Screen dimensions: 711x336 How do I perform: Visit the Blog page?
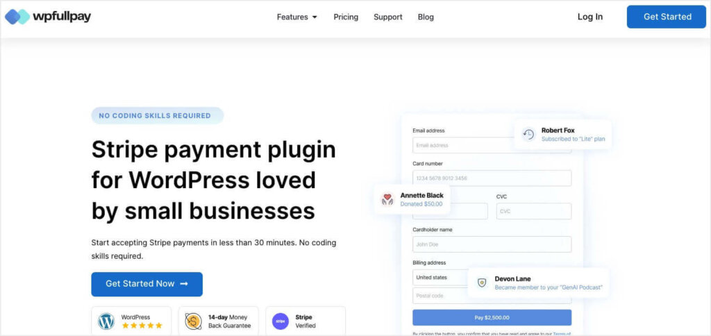click(x=426, y=17)
